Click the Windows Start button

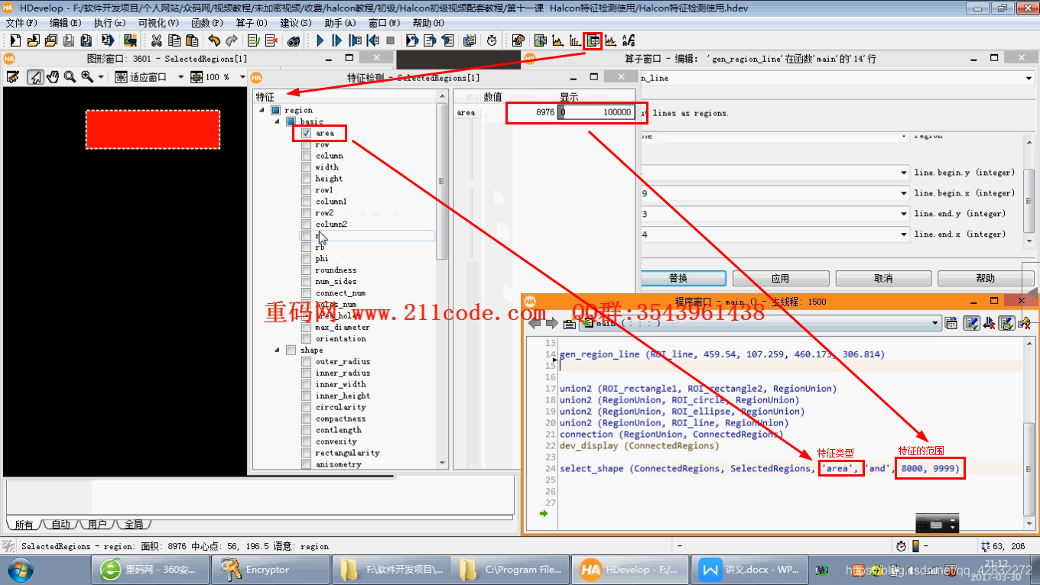click(x=19, y=570)
